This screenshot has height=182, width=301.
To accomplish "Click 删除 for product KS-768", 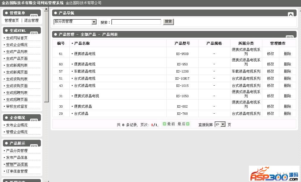I will click(x=287, y=114).
